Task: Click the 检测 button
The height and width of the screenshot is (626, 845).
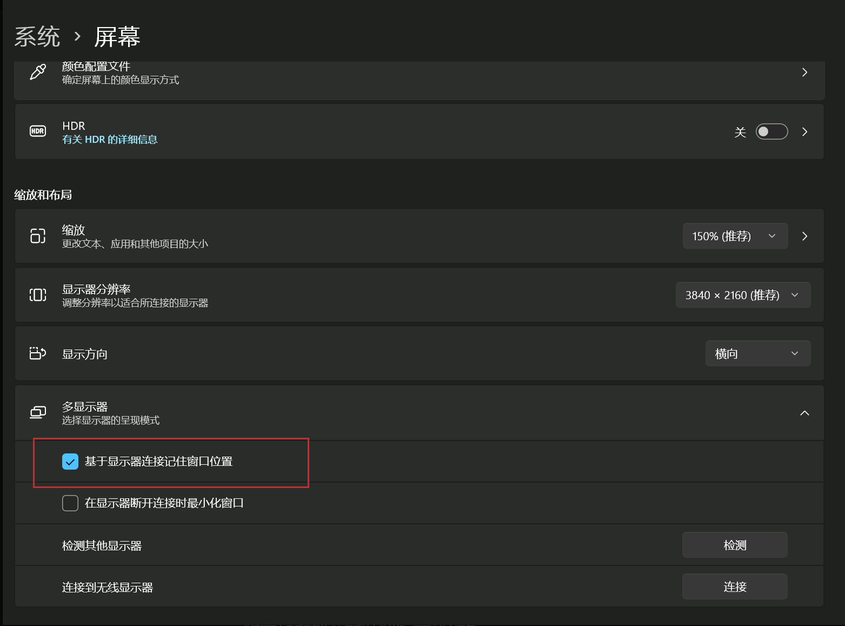Action: 735,545
